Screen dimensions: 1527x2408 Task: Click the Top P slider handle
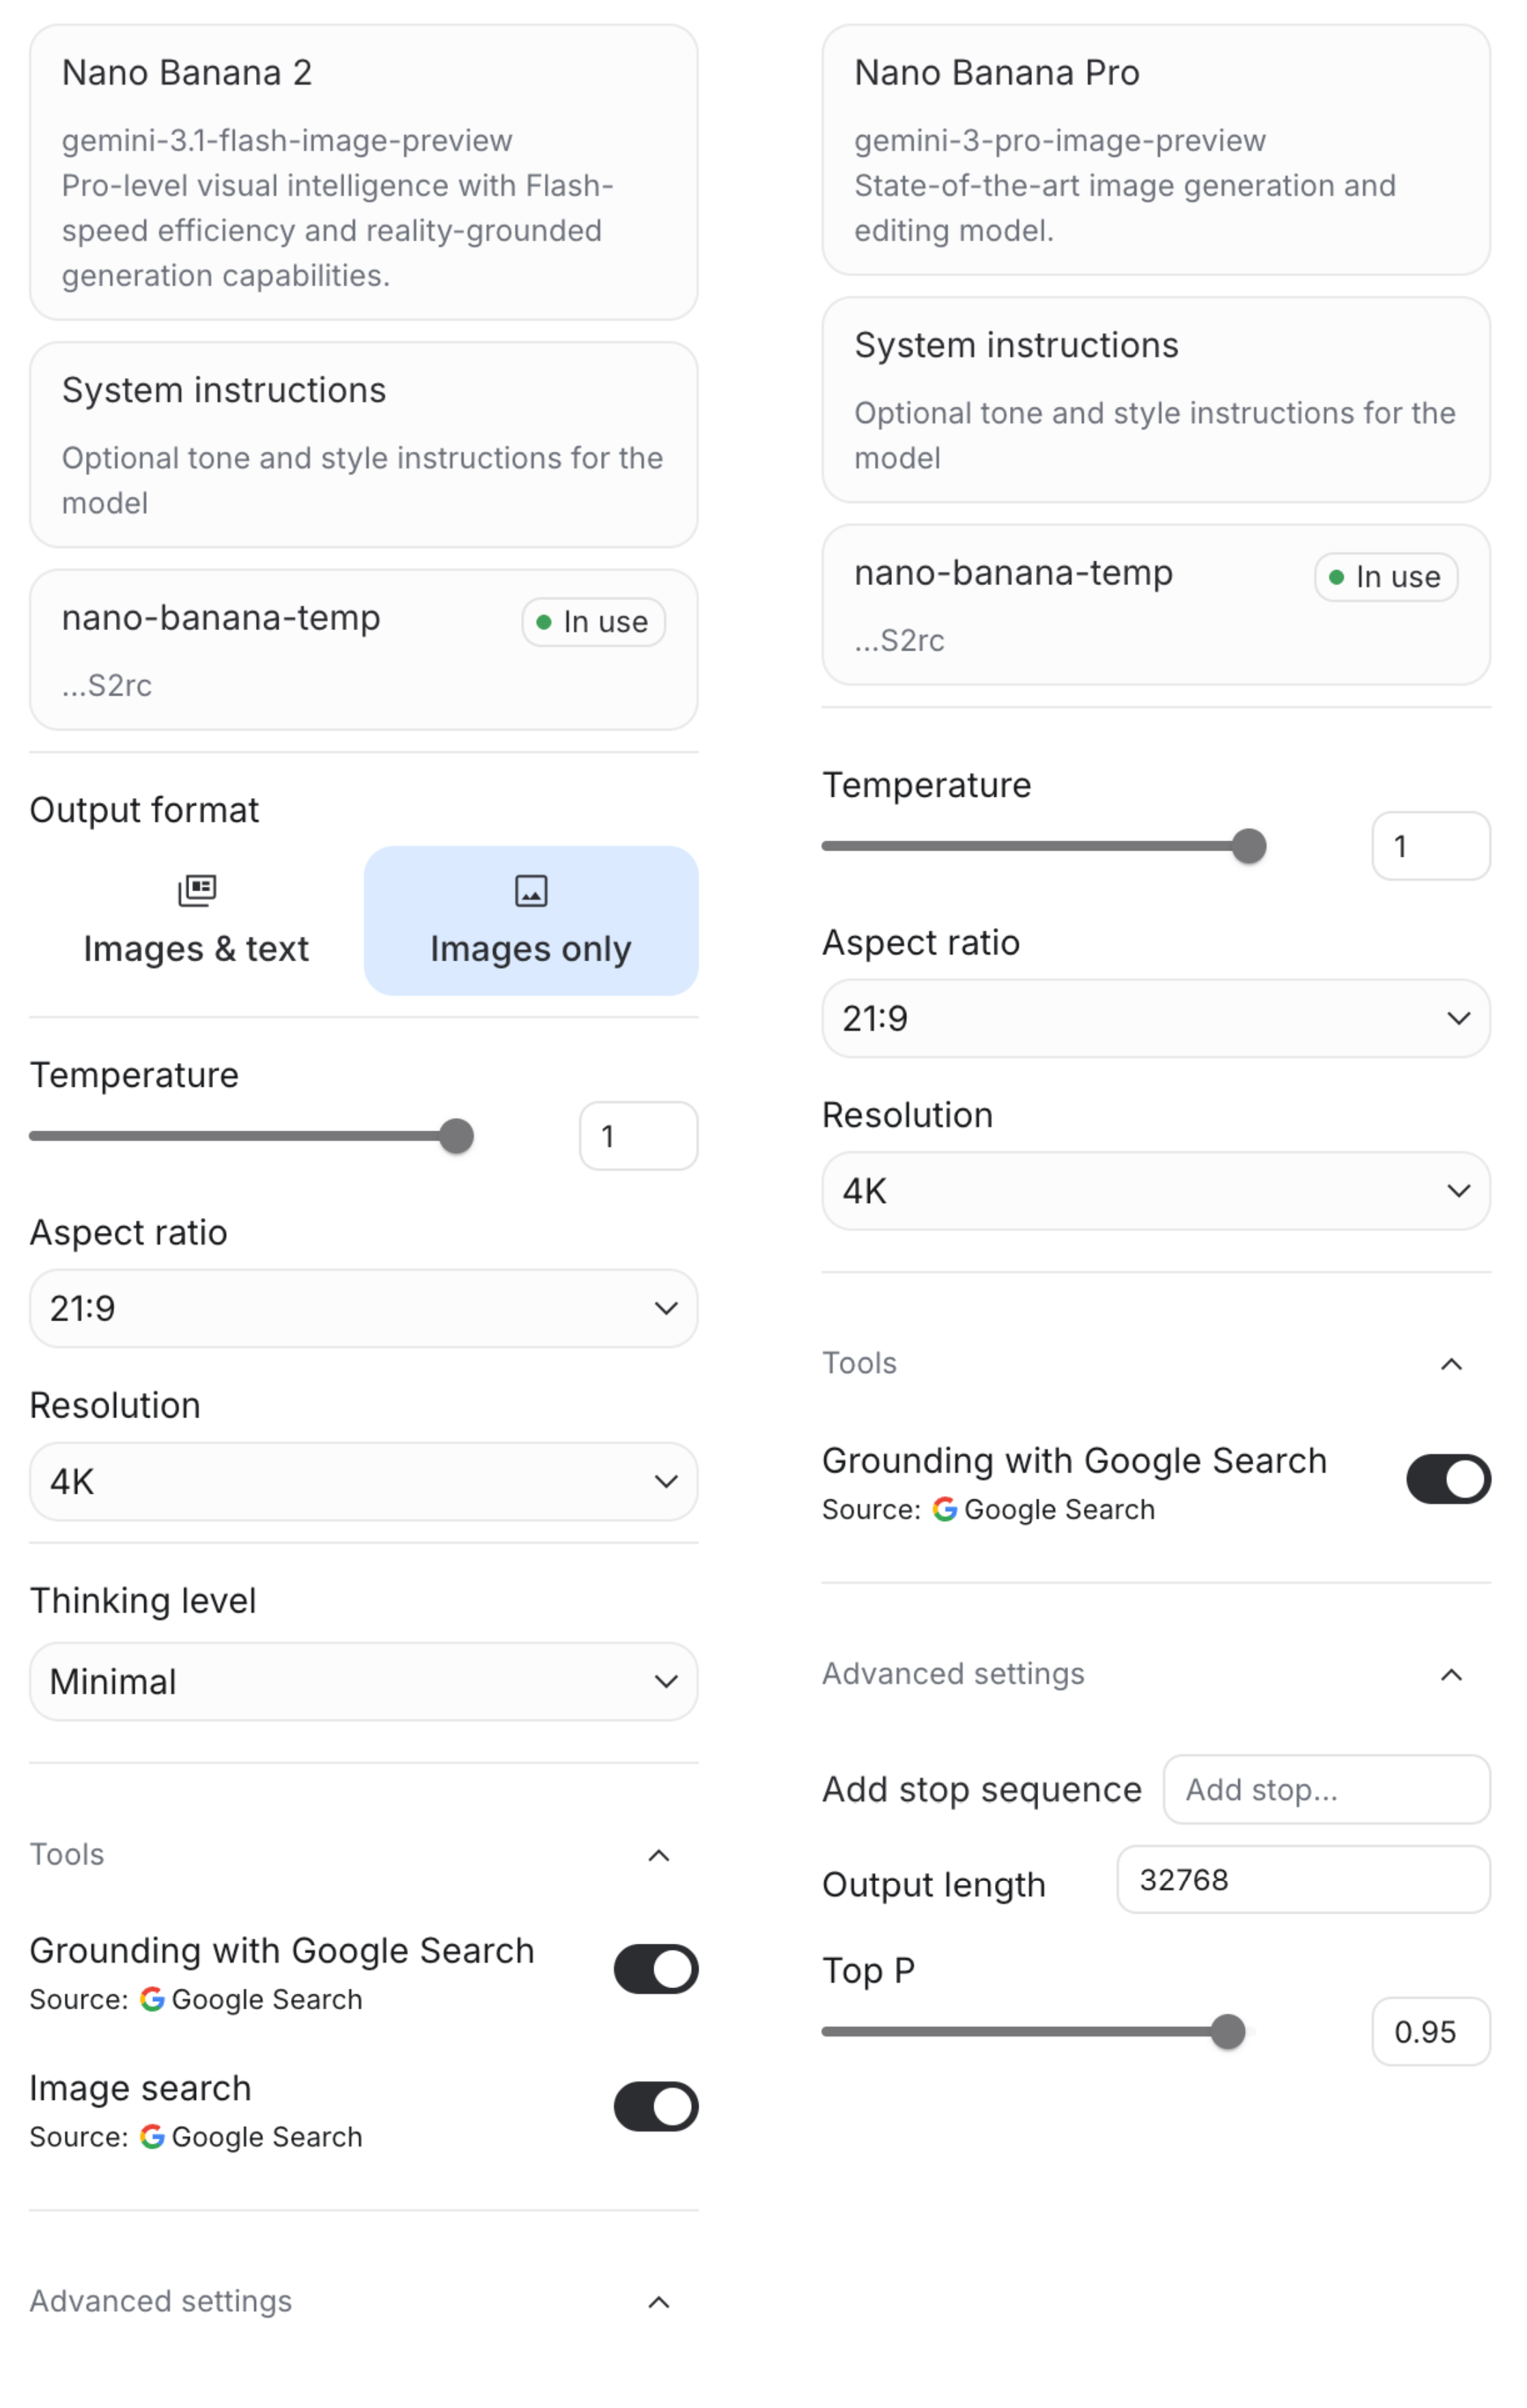coord(1227,2032)
